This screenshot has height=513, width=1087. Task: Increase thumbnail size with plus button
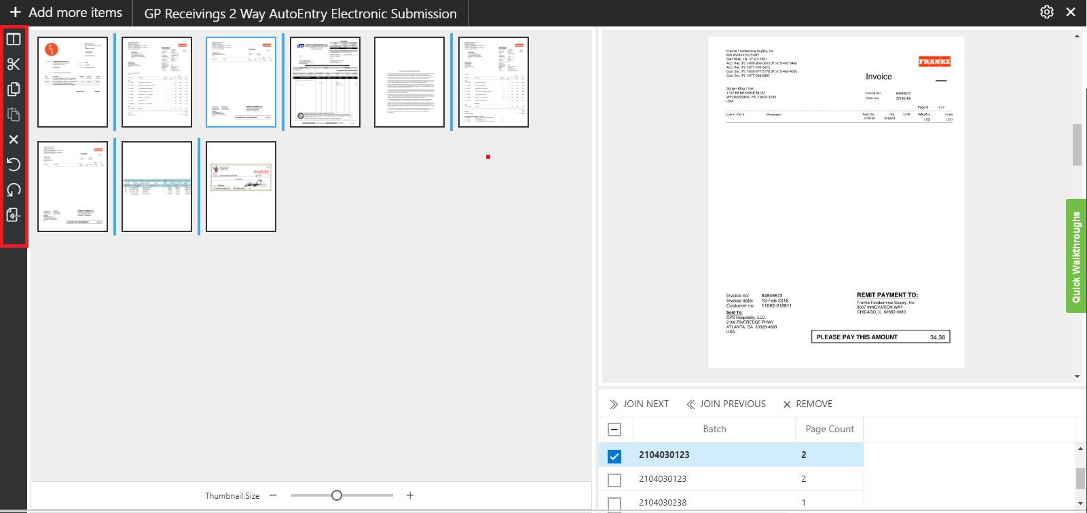[x=410, y=495]
